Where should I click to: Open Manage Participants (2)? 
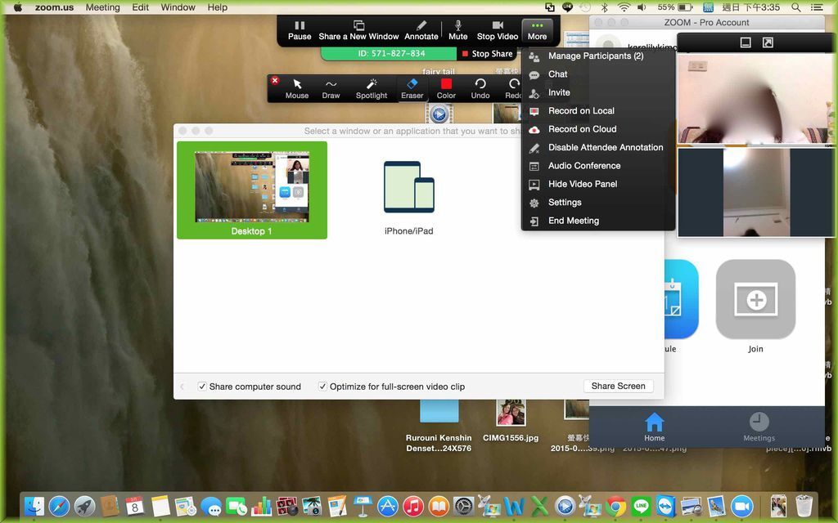[597, 56]
